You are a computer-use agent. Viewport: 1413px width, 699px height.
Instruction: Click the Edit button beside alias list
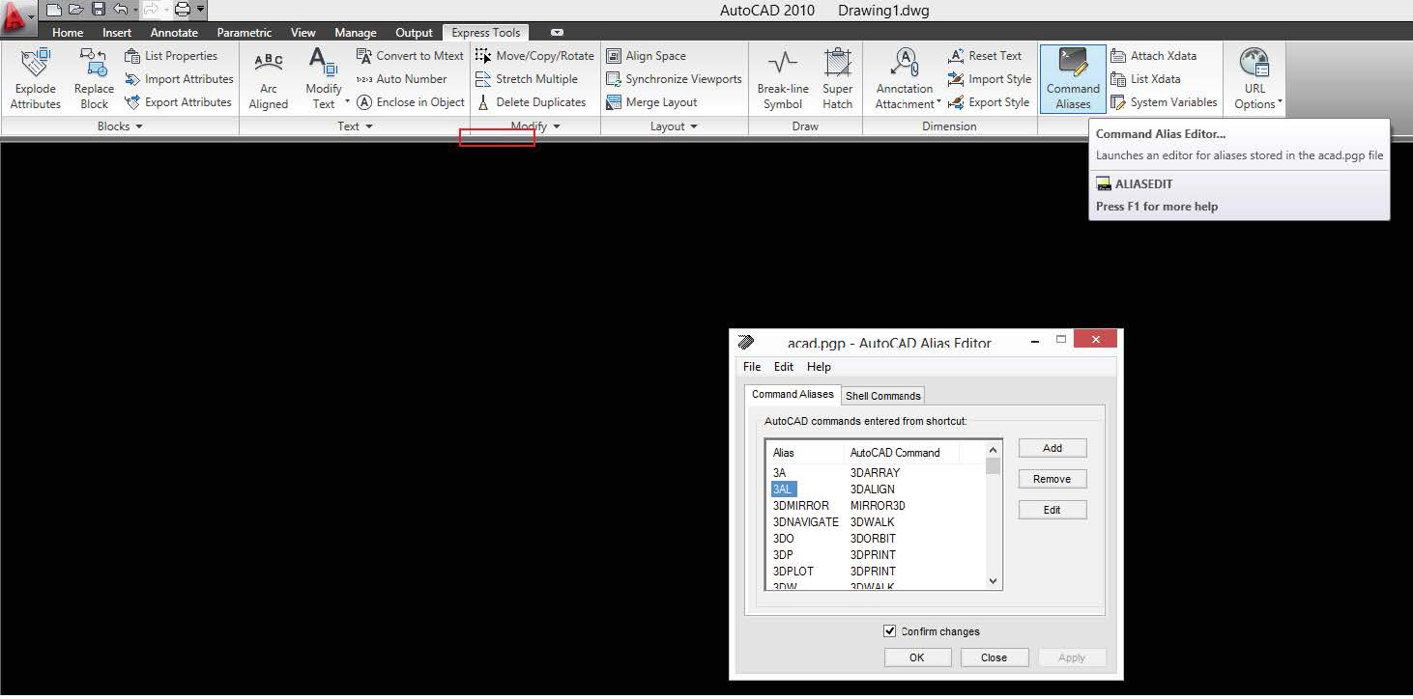pos(1053,510)
